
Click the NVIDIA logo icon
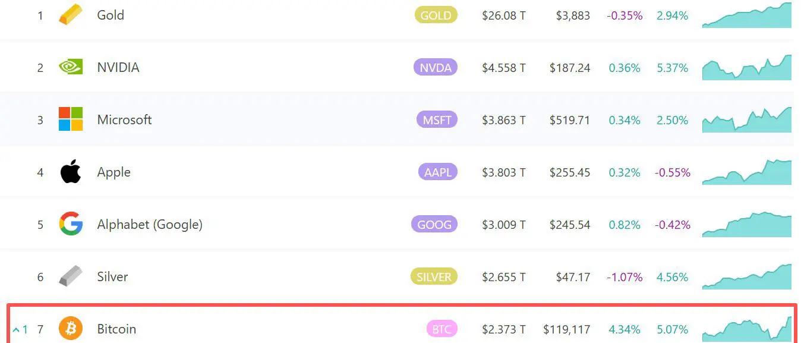(x=71, y=67)
